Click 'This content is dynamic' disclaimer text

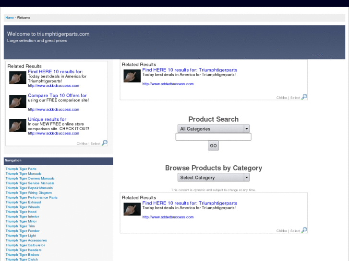point(214,190)
